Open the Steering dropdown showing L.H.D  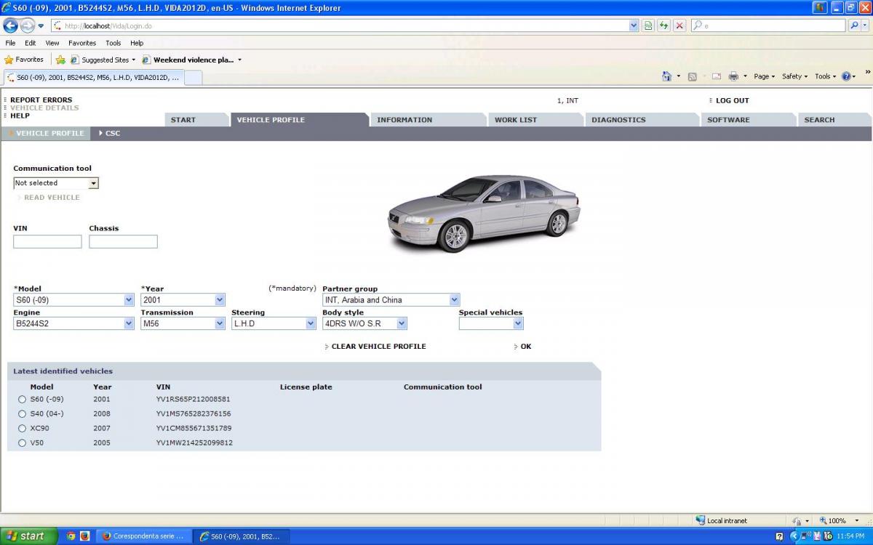(274, 323)
